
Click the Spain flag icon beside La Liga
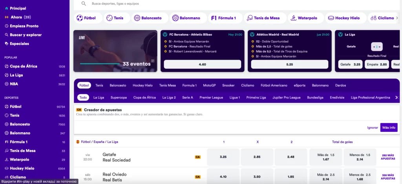[x=78, y=142]
